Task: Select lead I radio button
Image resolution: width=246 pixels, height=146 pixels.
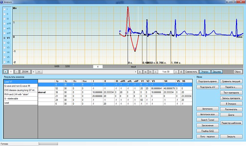Action: point(5,9)
